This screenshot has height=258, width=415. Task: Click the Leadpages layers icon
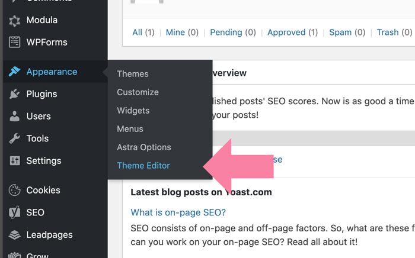coord(14,235)
